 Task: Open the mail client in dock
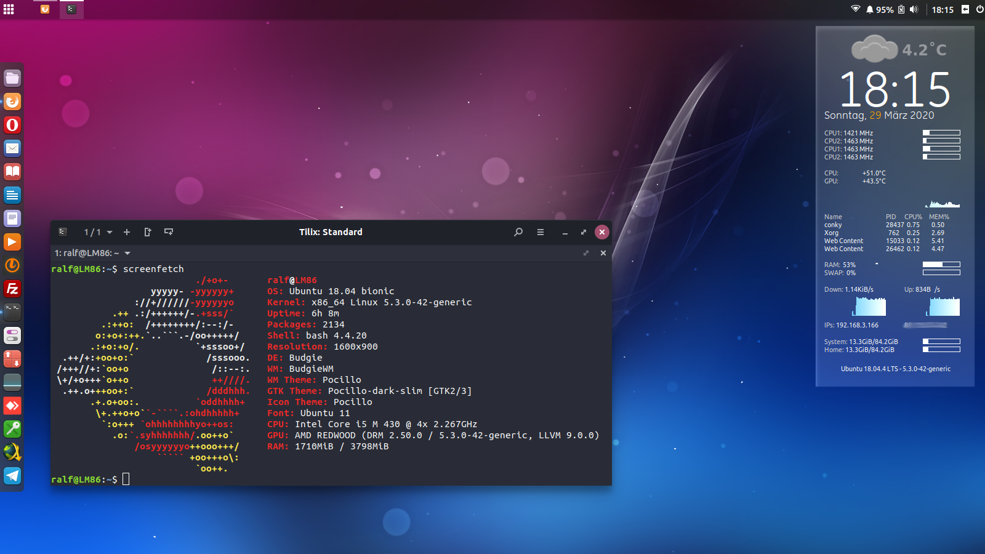click(x=12, y=148)
